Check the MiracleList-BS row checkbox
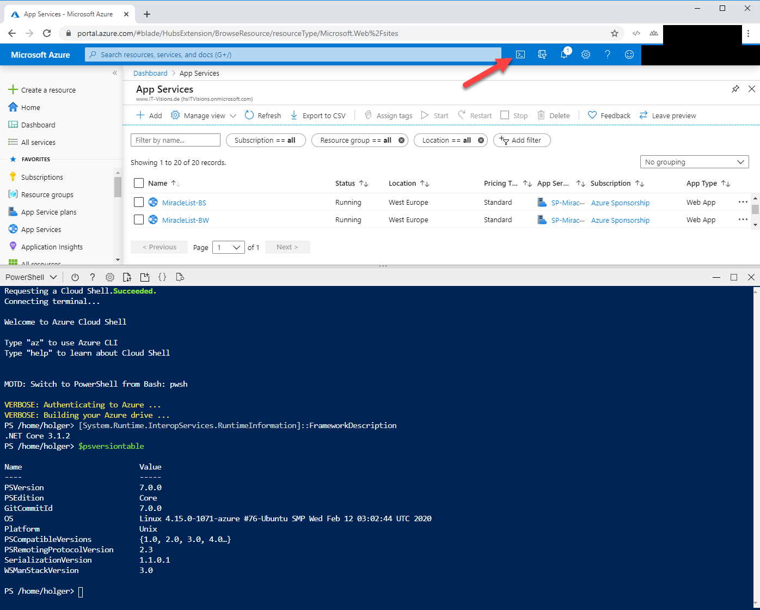 139,202
